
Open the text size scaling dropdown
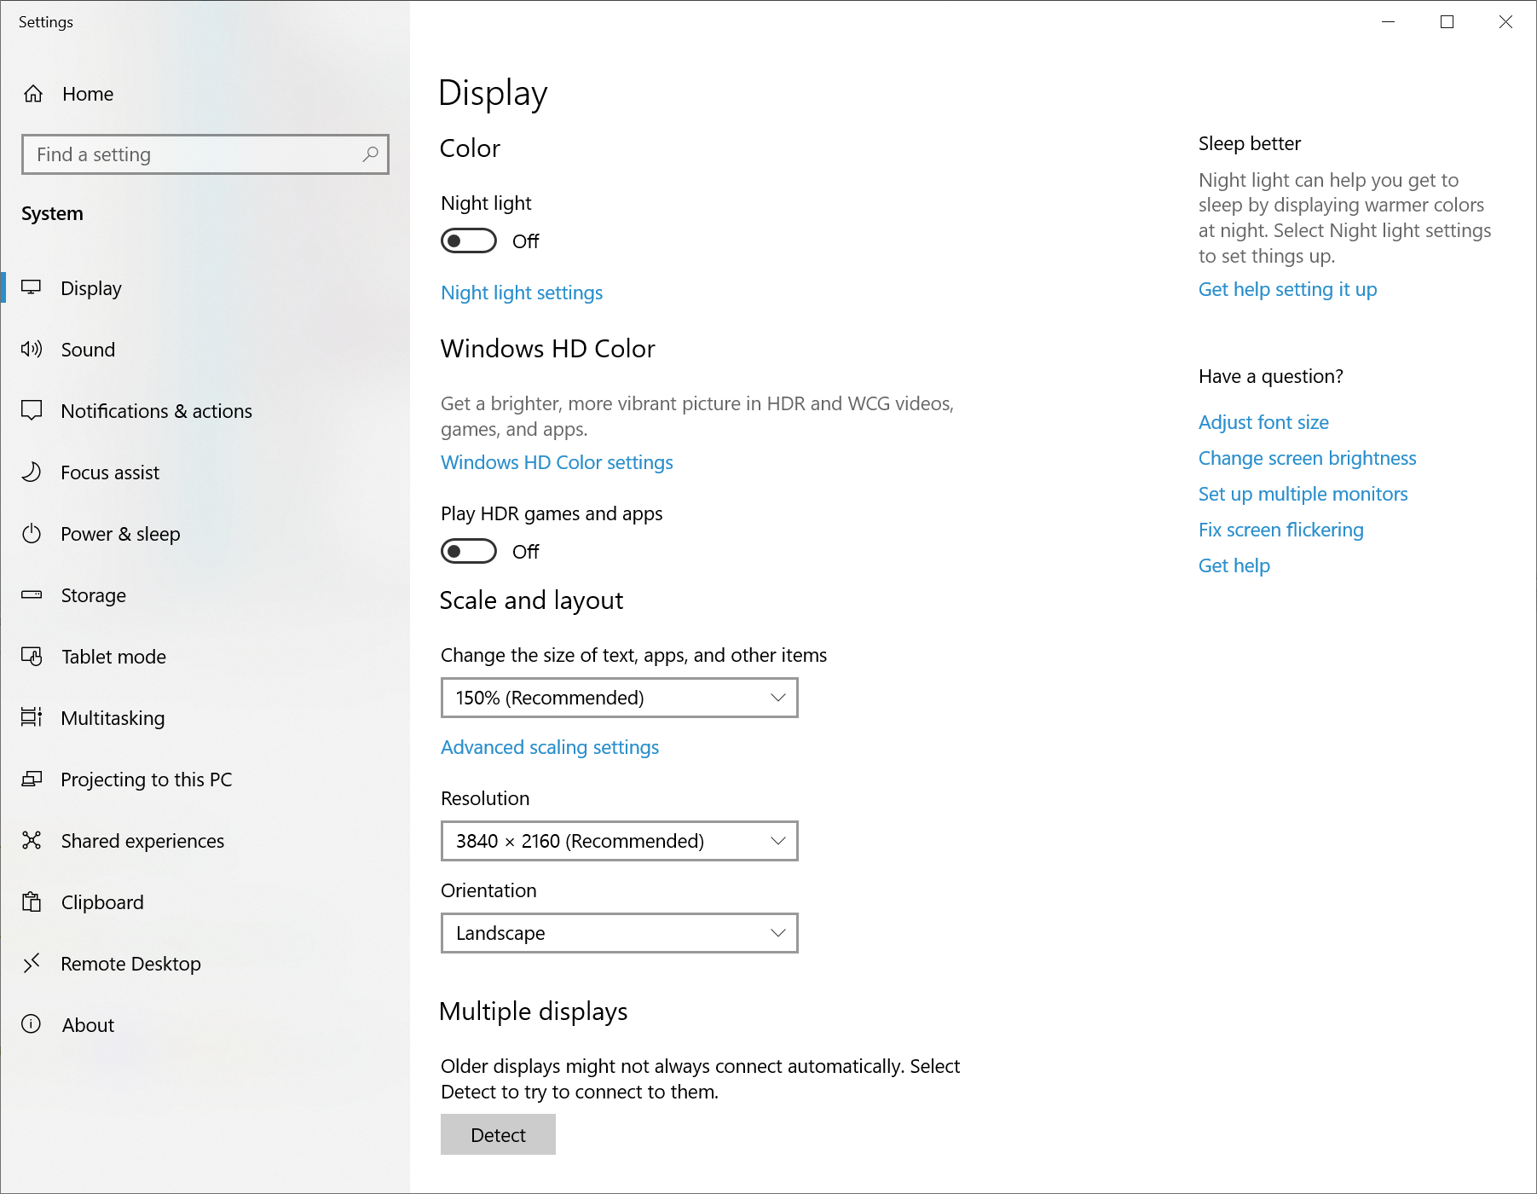[618, 698]
